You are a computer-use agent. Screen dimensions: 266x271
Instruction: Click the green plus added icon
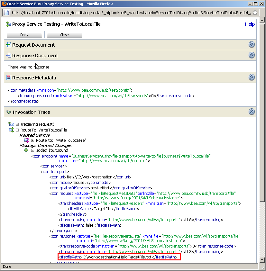click(x=26, y=150)
